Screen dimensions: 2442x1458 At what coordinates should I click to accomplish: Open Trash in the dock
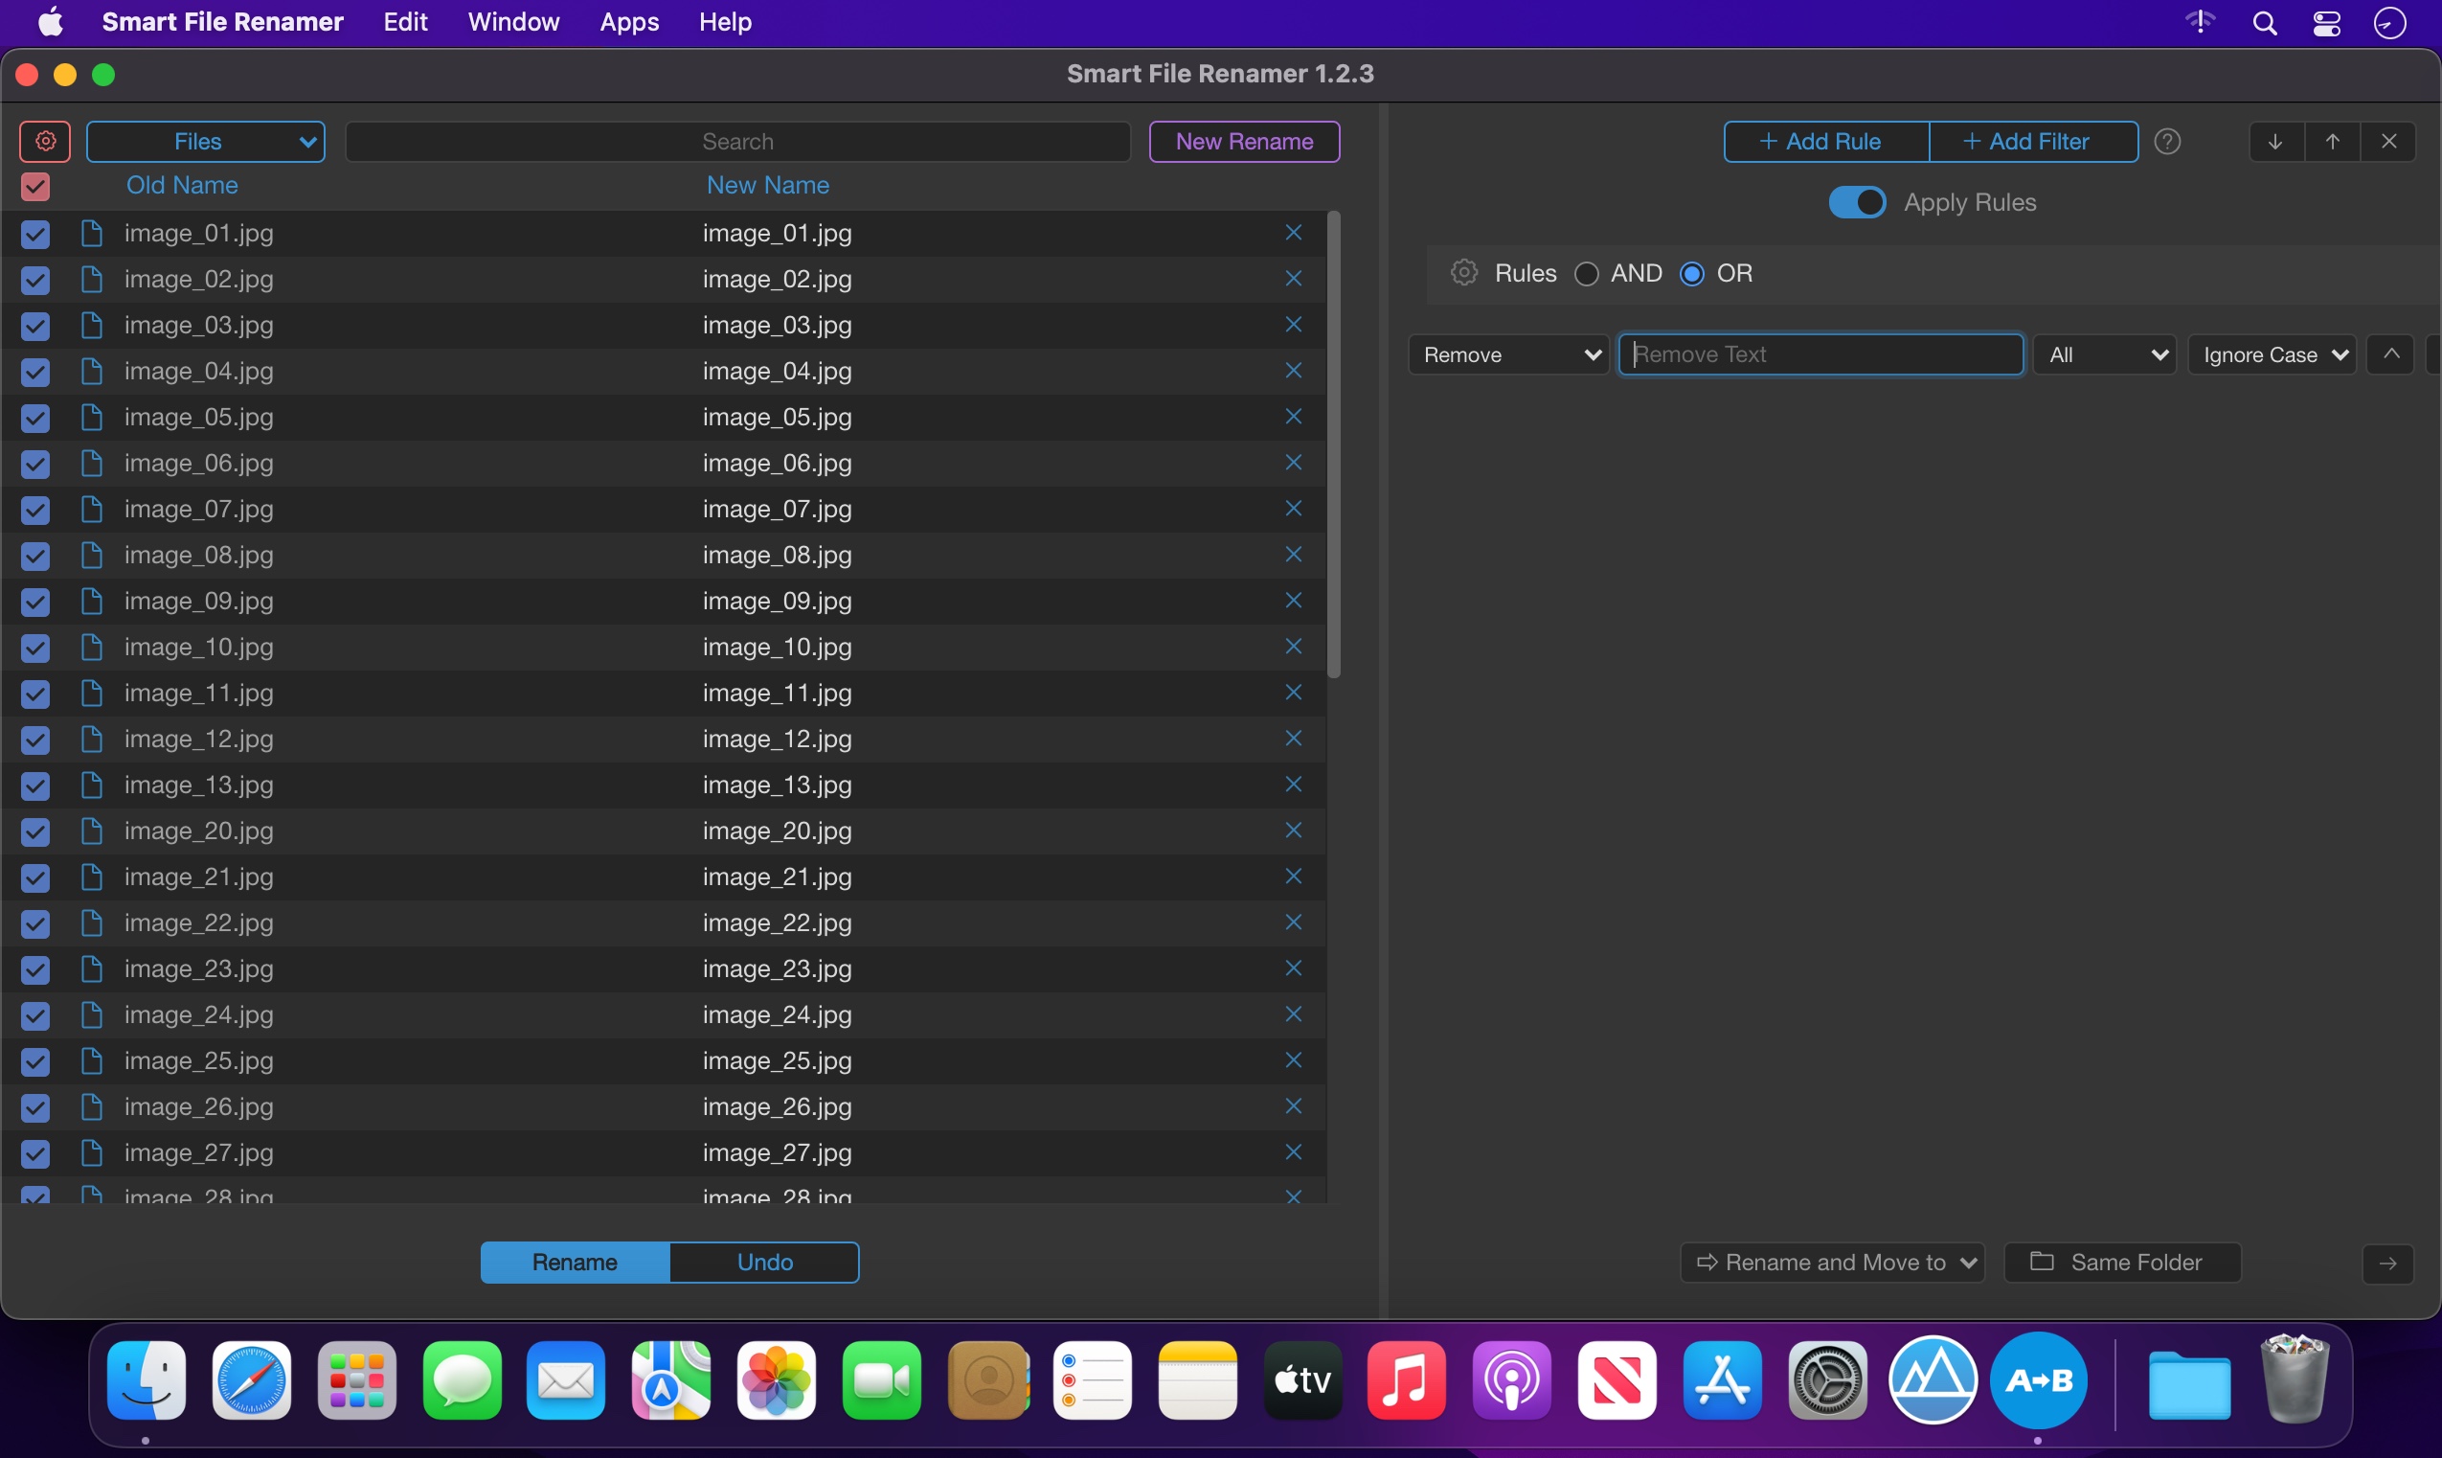2295,1380
